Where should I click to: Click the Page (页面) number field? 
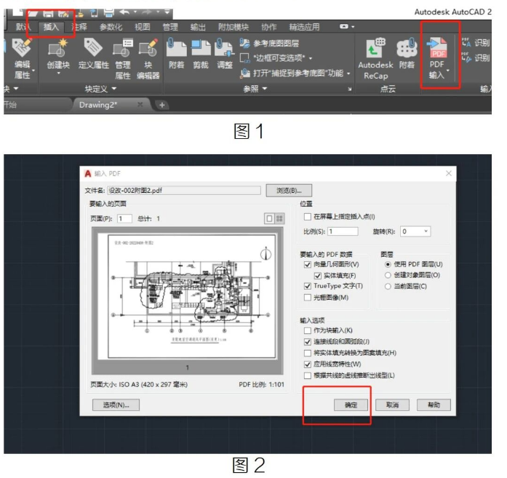(x=124, y=218)
